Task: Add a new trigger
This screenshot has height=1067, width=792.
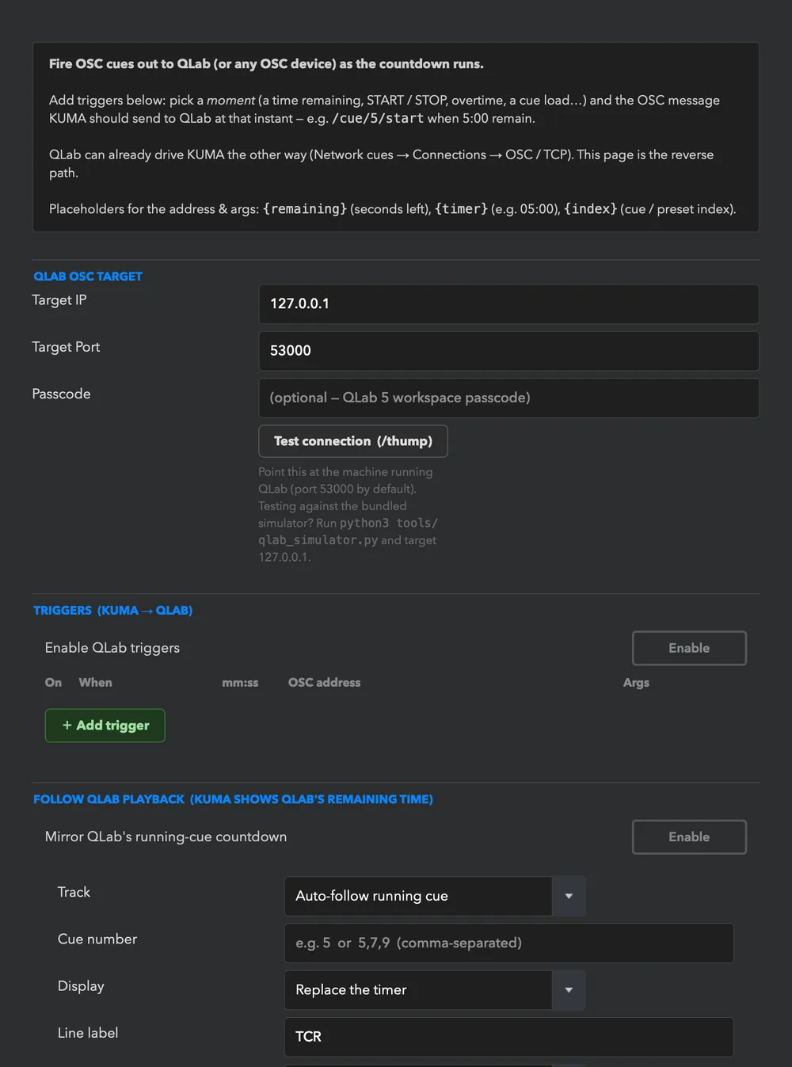Action: coord(105,726)
